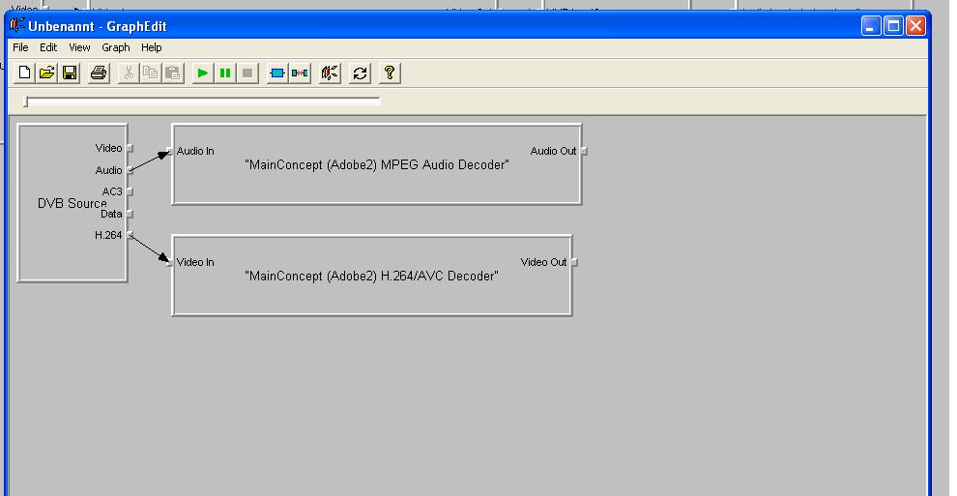Click the Audio output pin on DVB Source

[x=130, y=170]
